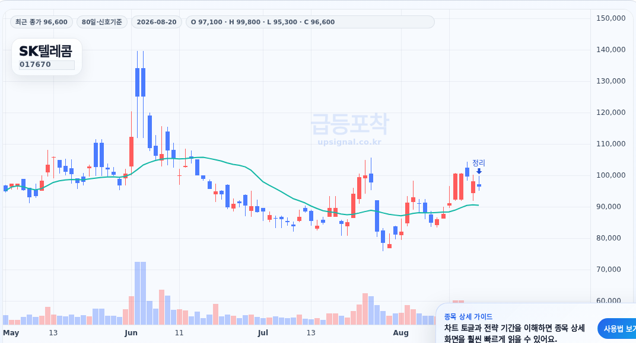
Task: Click the Aug date axis label
Action: (x=400, y=333)
